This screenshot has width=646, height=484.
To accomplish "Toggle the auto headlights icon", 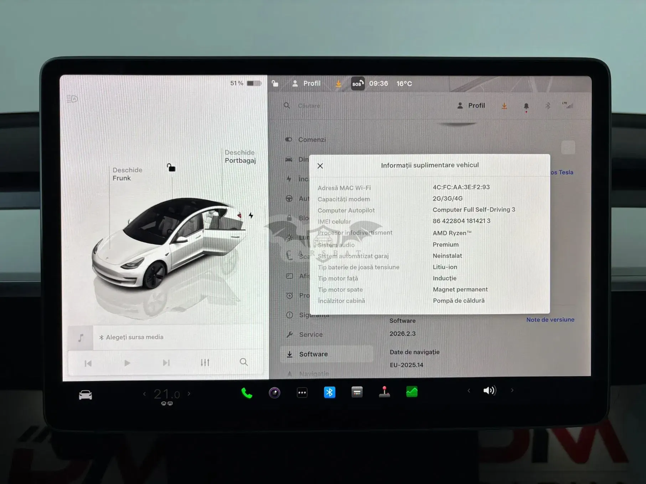I will (72, 99).
